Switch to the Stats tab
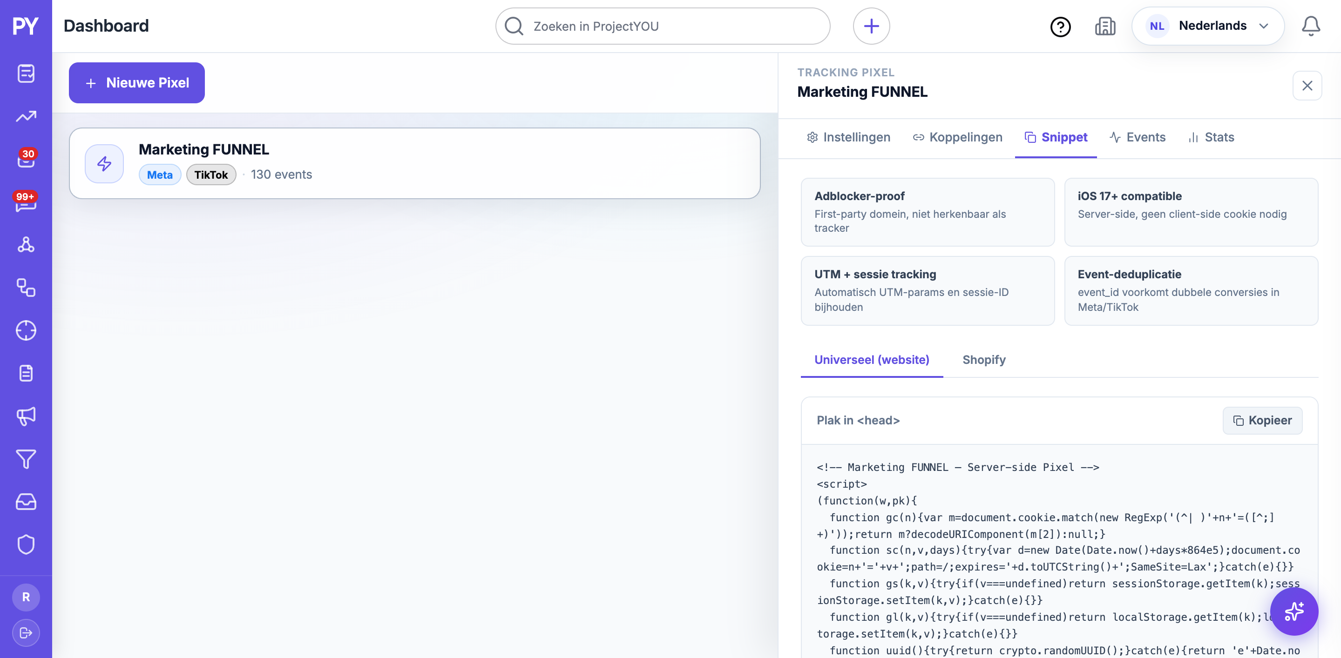 [x=1211, y=137]
